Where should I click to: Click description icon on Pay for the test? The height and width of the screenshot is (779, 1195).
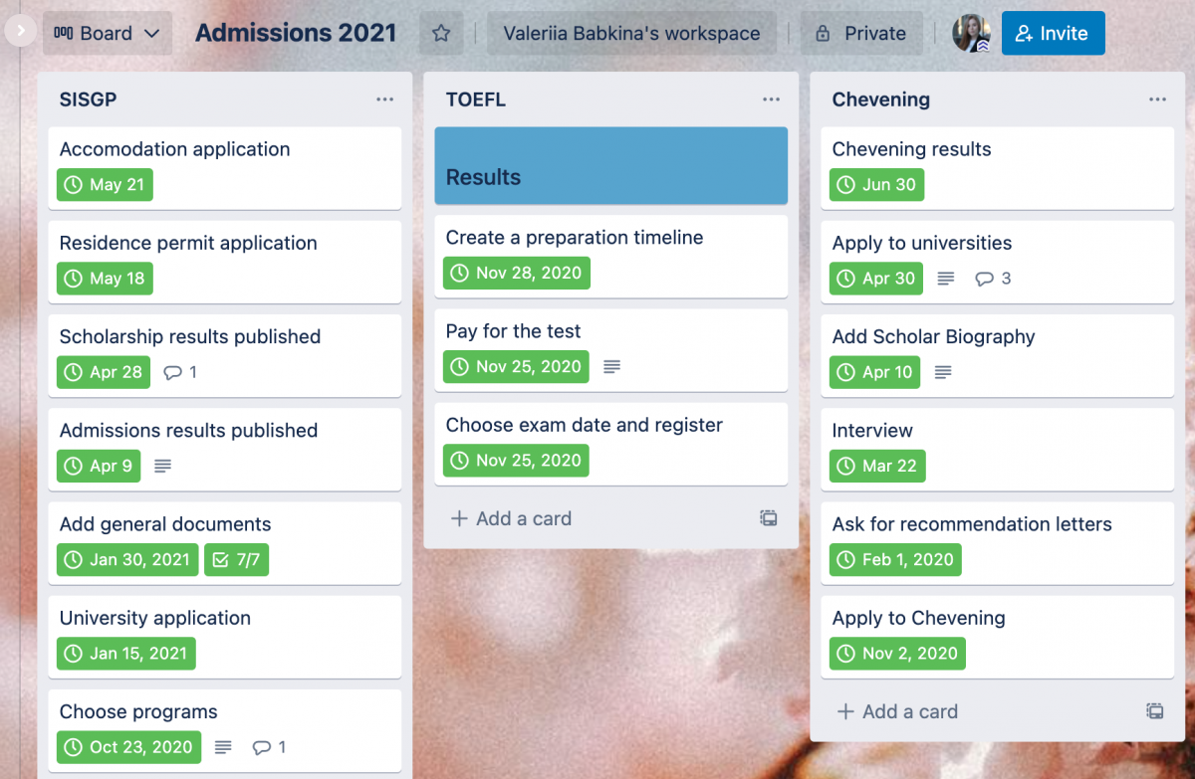click(x=612, y=367)
